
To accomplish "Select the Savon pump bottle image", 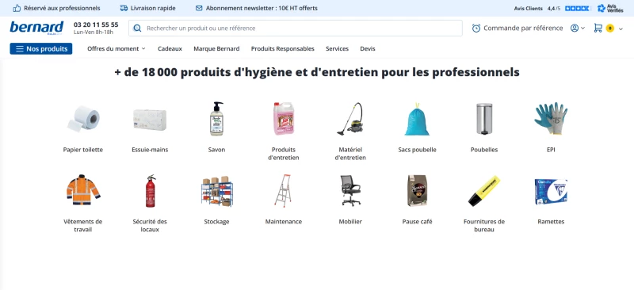I will [216, 119].
